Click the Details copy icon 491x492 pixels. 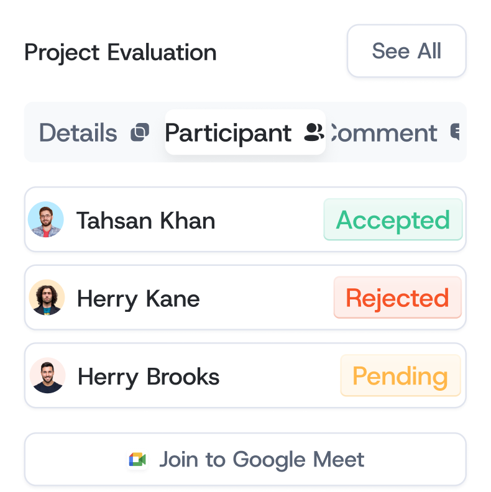pos(140,132)
